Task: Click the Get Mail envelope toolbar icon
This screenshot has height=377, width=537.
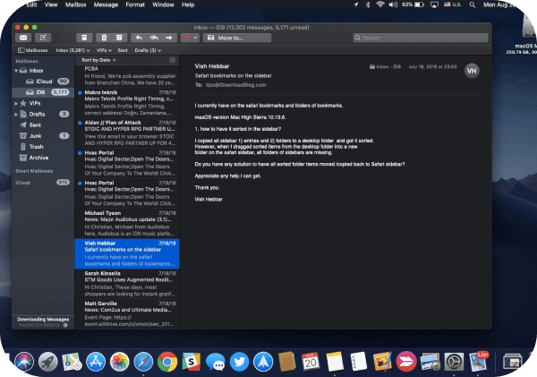Action: tap(23, 38)
